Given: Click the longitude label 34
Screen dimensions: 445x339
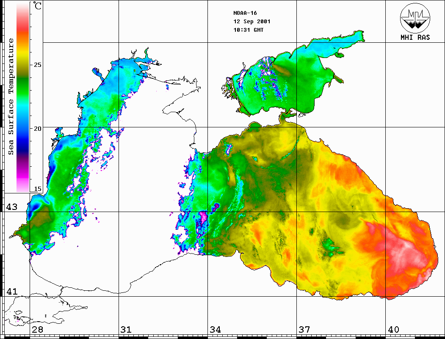Looking at the screenshot, I should 215,330.
